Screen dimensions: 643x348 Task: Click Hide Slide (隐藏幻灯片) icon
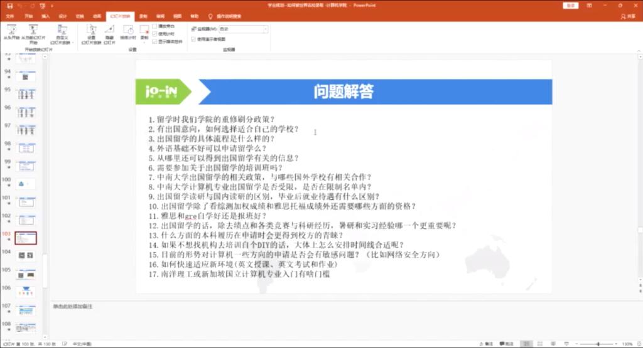click(x=109, y=31)
